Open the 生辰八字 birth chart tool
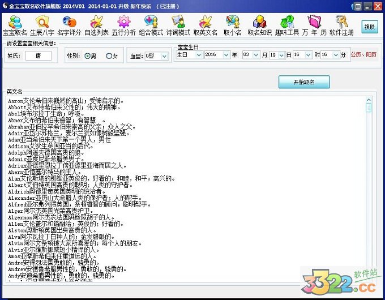 [x=42, y=25]
